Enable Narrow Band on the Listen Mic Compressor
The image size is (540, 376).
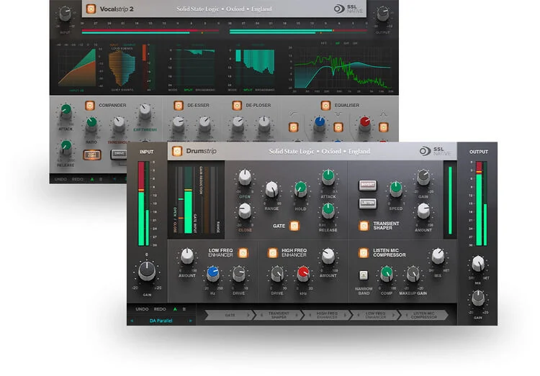click(x=364, y=275)
